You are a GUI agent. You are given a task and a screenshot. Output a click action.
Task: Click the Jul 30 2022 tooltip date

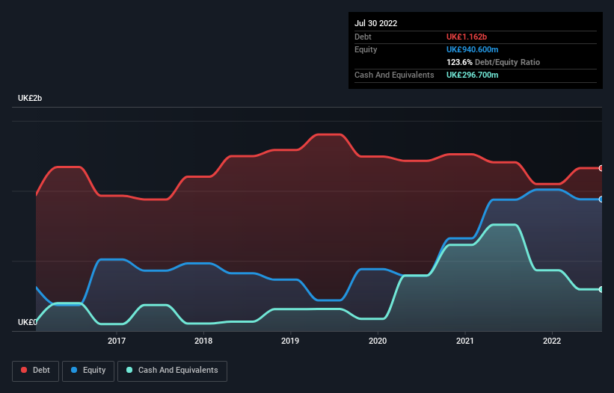(376, 23)
